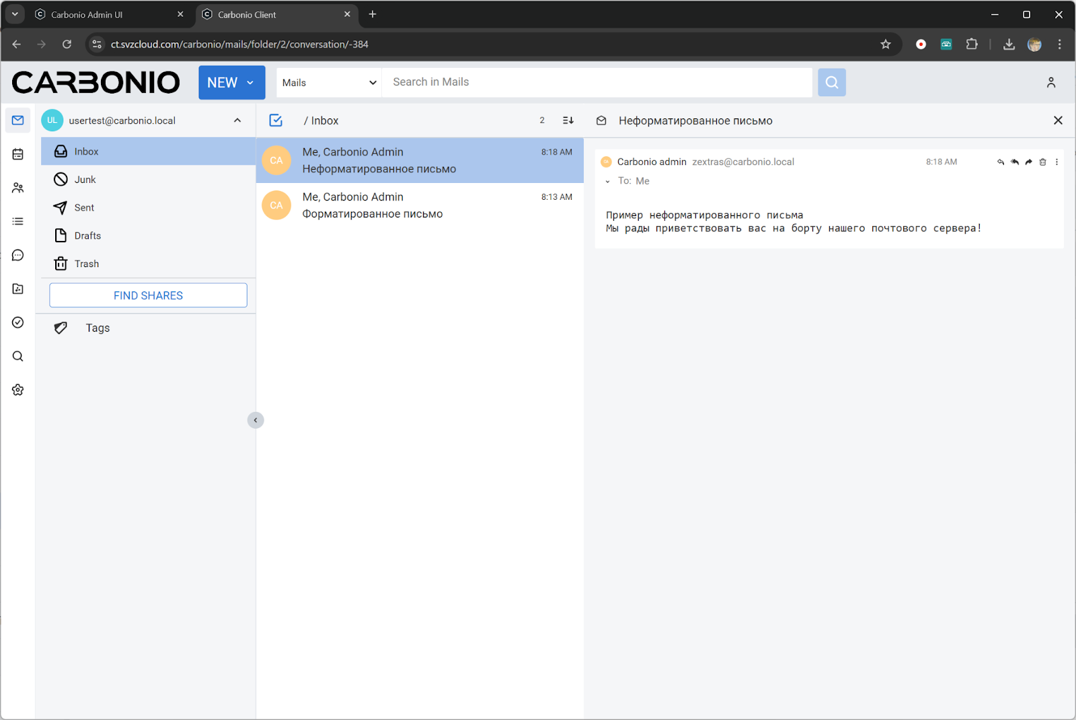
Task: Close the open message preview pane
Action: point(1058,120)
